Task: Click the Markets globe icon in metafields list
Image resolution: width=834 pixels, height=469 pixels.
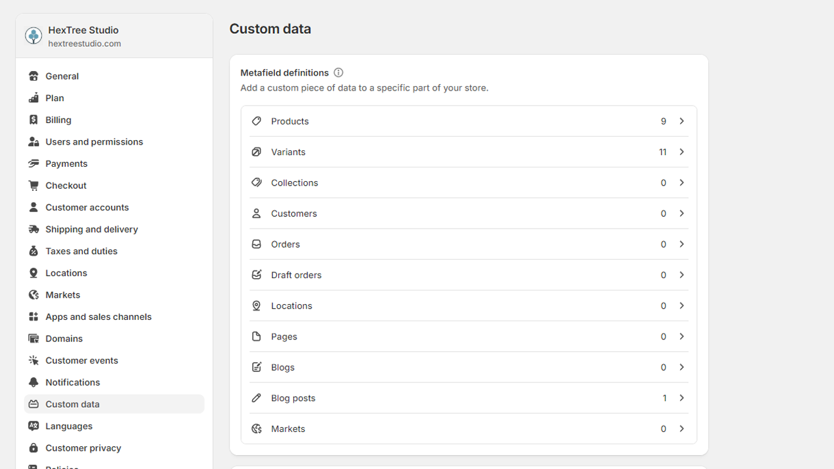Action: [257, 429]
